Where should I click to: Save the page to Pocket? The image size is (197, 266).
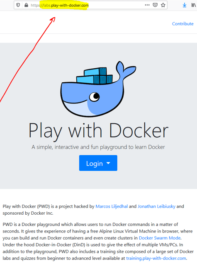pos(155,5)
